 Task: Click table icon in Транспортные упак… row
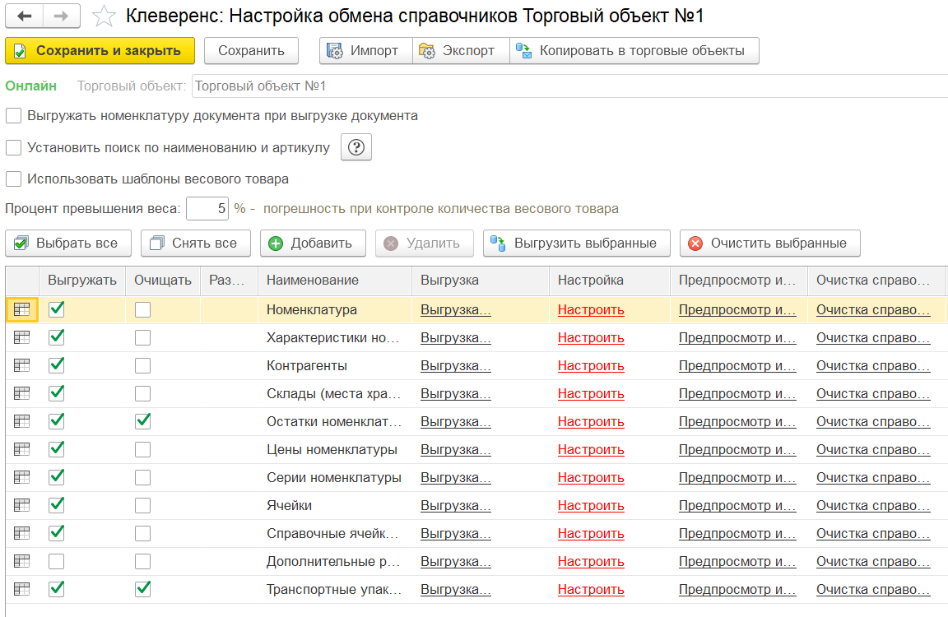[21, 589]
